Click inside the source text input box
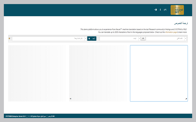Viewport: 196px width, 122px height. (159, 73)
